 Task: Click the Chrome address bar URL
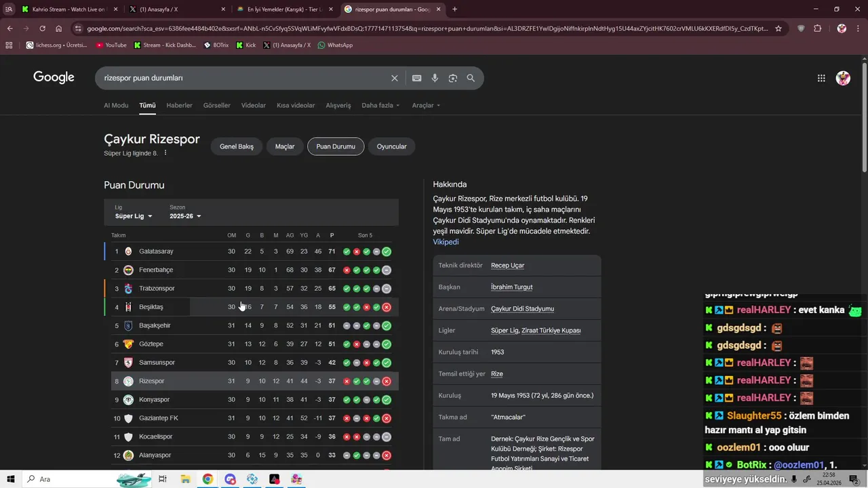427,28
